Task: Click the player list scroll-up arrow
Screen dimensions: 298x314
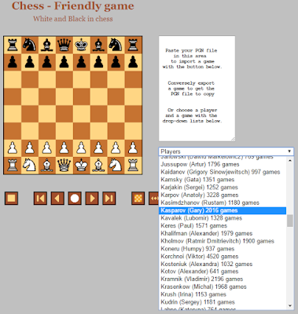Action: [290, 160]
